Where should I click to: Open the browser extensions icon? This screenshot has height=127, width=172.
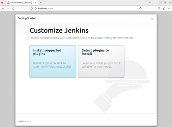[164, 9]
